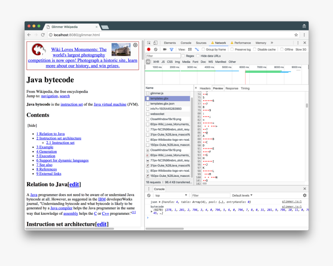Screen dimensions: 333x266
Task: Enable the Preserve log checkbox
Action: coord(232,49)
